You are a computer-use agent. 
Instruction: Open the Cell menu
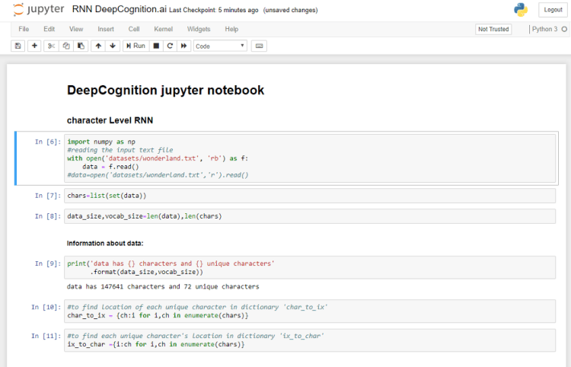[x=134, y=29]
